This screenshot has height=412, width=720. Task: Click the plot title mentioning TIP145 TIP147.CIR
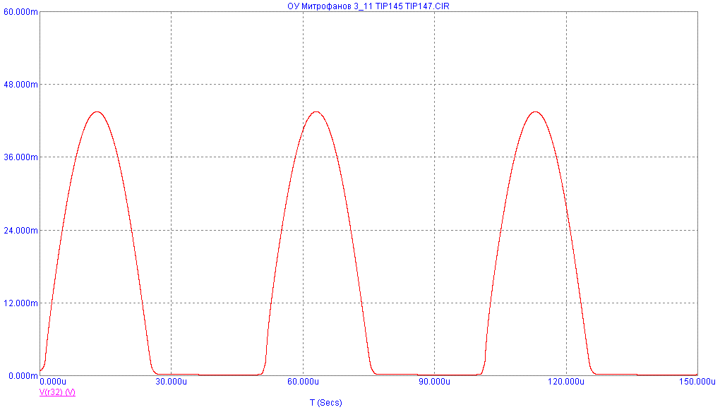tap(368, 6)
